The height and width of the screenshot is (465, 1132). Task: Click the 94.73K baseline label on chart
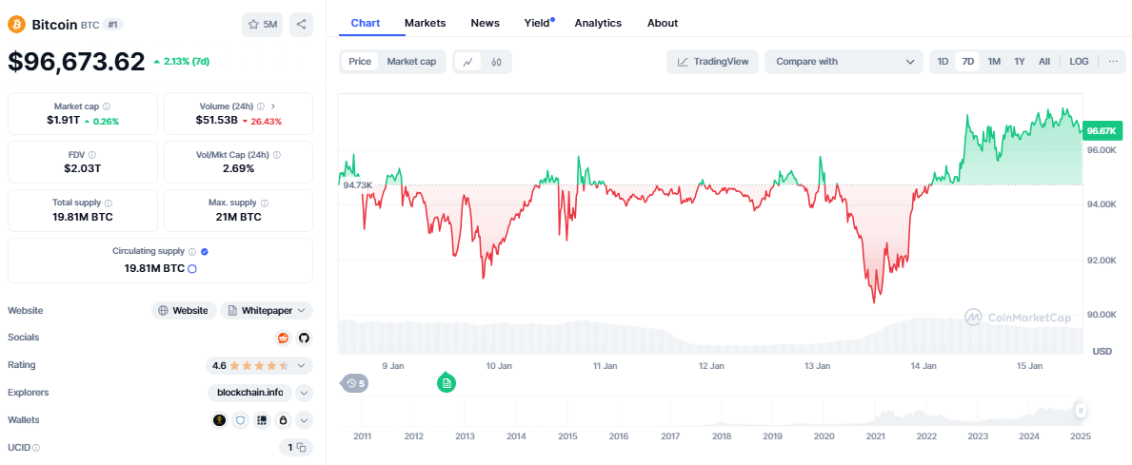(357, 185)
